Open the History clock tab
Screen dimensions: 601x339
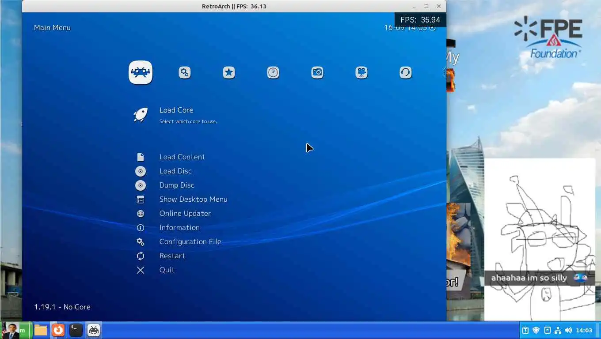pos(273,72)
